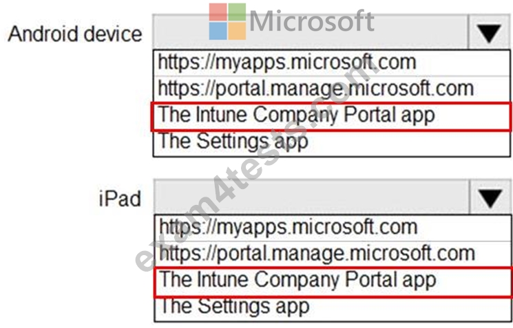Click the yellow square of Microsoft logo
The height and width of the screenshot is (328, 513).
point(237,31)
